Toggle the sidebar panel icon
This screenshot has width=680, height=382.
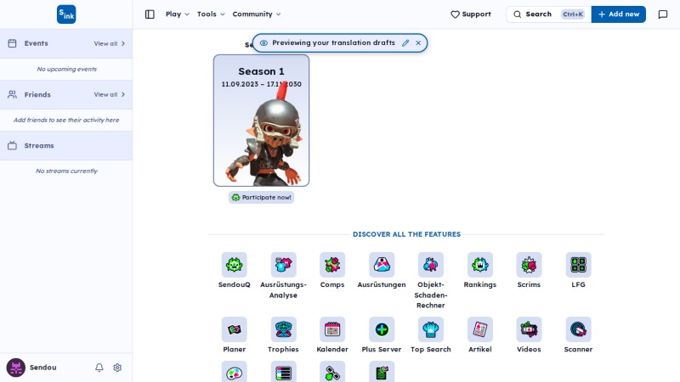click(150, 14)
